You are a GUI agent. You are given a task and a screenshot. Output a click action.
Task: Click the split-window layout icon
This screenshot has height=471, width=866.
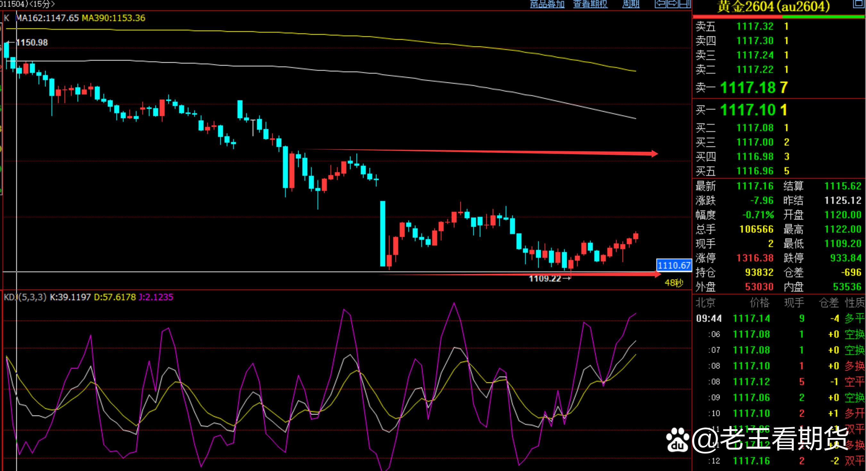click(x=685, y=4)
